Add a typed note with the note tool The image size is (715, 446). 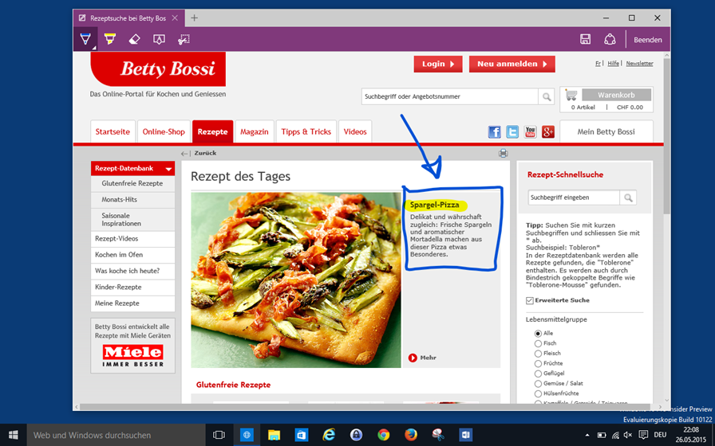pos(159,39)
